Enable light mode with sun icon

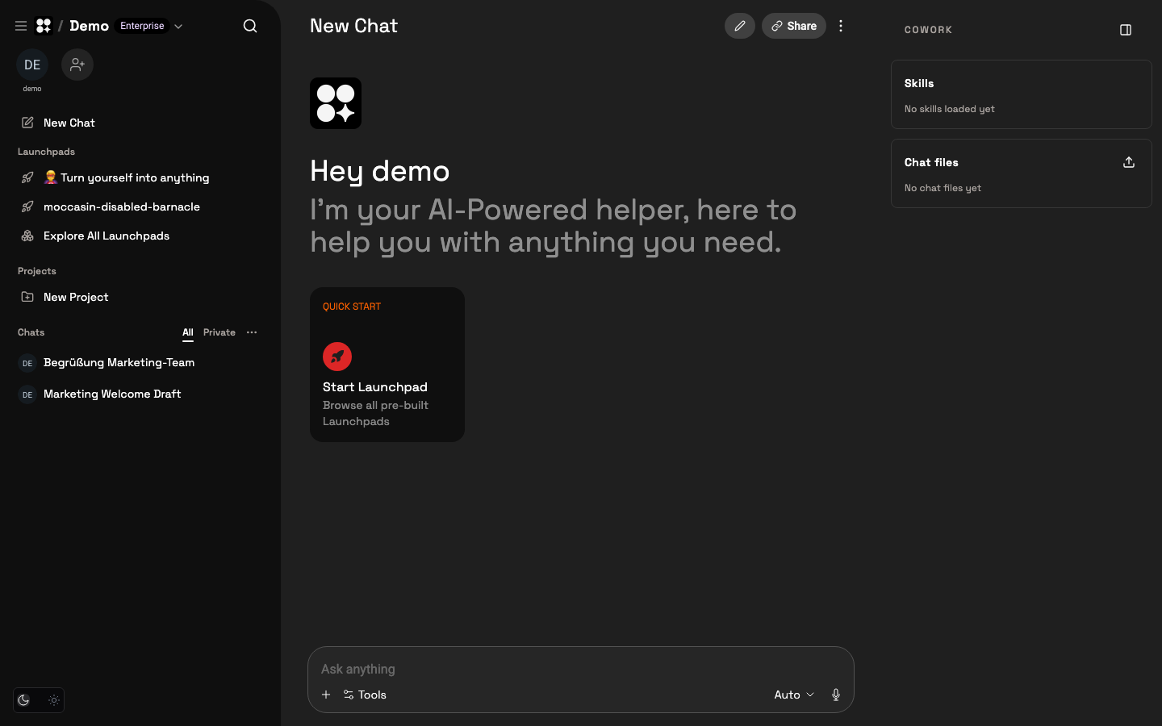pos(54,700)
